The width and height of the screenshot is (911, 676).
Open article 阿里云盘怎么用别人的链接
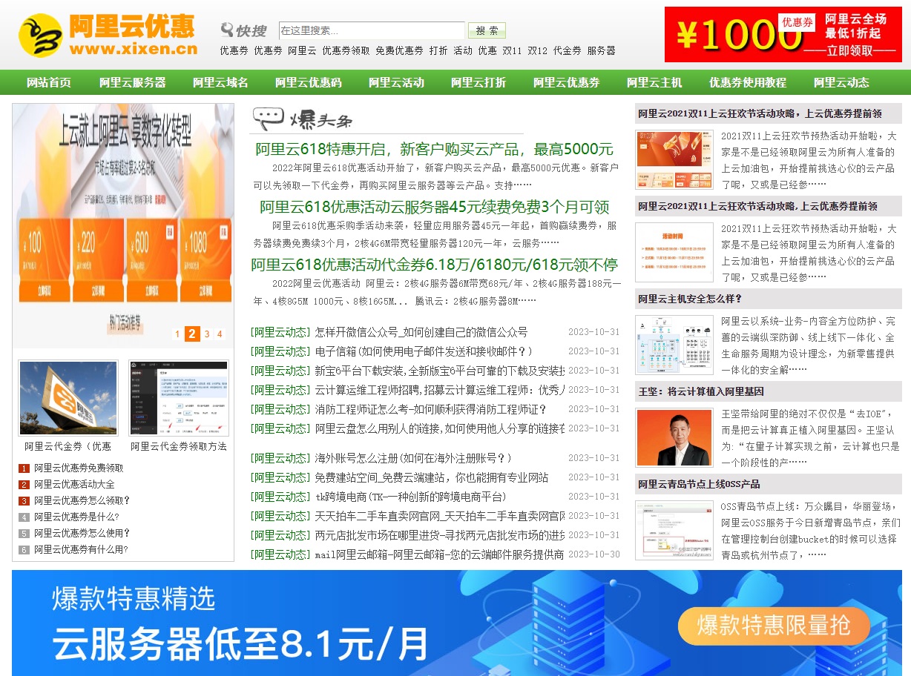(440, 428)
